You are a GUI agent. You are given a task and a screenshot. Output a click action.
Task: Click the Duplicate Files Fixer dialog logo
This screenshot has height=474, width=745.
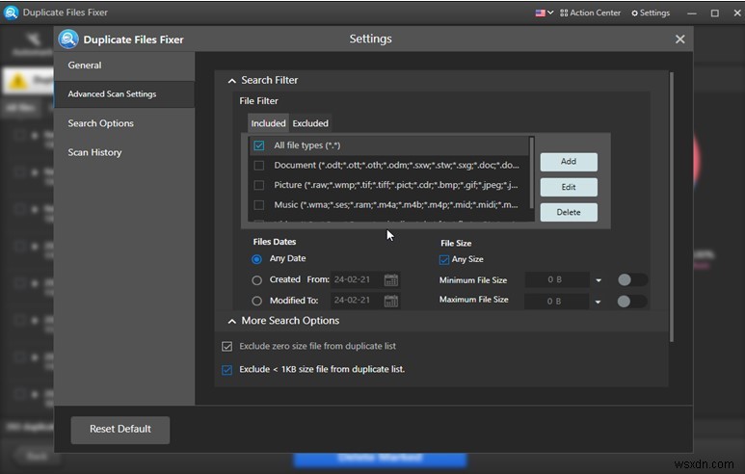tap(67, 39)
